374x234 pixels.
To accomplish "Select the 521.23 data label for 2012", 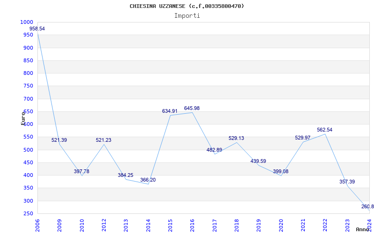I will pyautogui.click(x=103, y=140).
